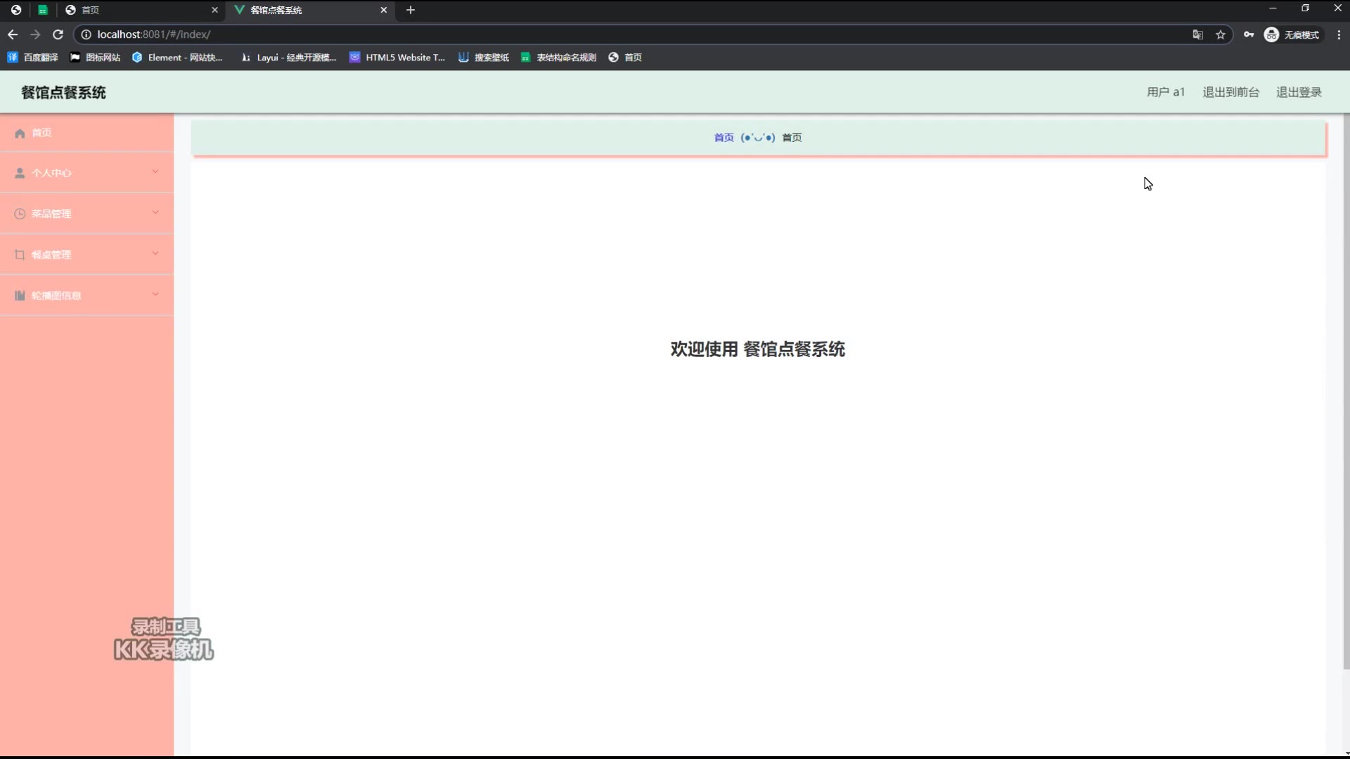Click the 欢迎使用 餐馆点餐系统 welcome text
Viewport: 1350px width, 759px height.
click(x=757, y=349)
